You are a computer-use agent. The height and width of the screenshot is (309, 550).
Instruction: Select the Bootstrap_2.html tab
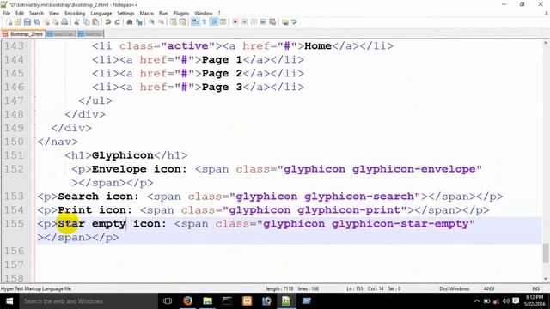point(23,34)
